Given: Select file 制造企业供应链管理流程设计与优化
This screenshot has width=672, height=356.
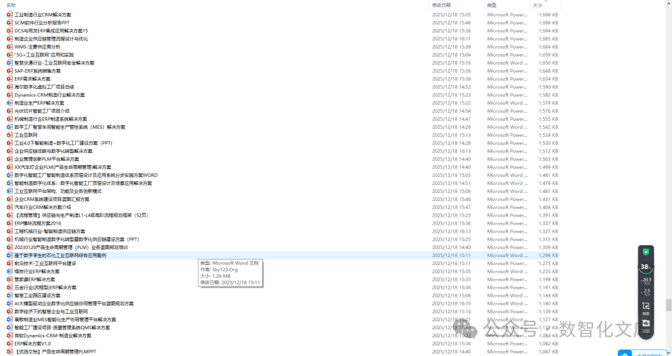Looking at the screenshot, I should (x=51, y=39).
